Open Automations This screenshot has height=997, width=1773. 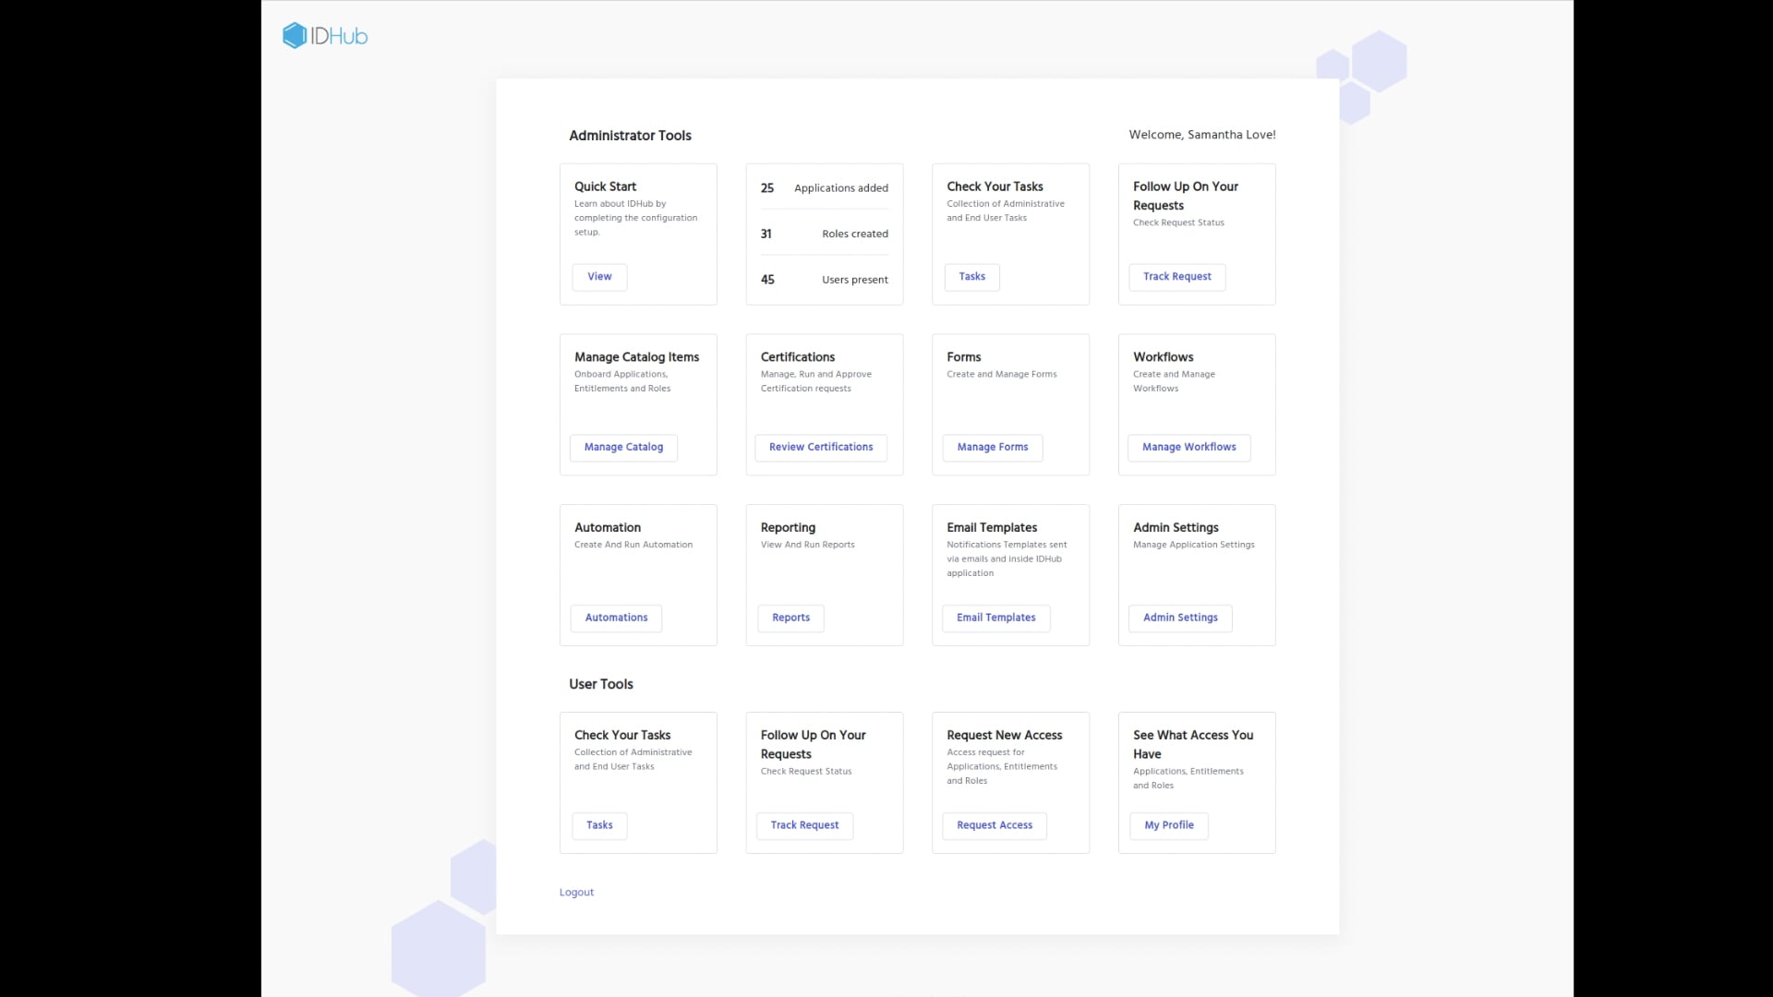point(616,619)
